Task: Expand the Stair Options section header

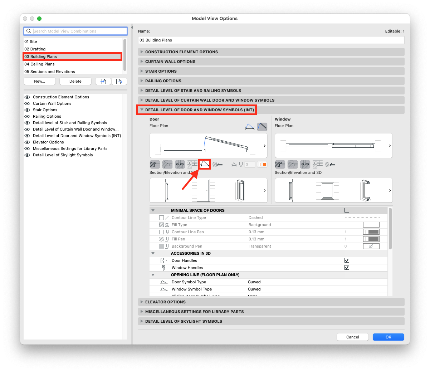Action: 271,71
